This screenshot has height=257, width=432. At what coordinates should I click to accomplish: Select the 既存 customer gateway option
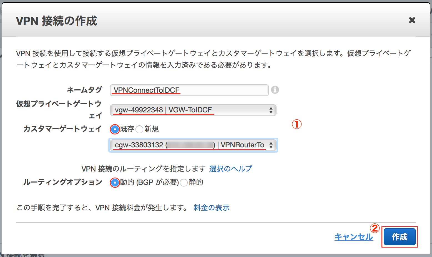pyautogui.click(x=115, y=129)
